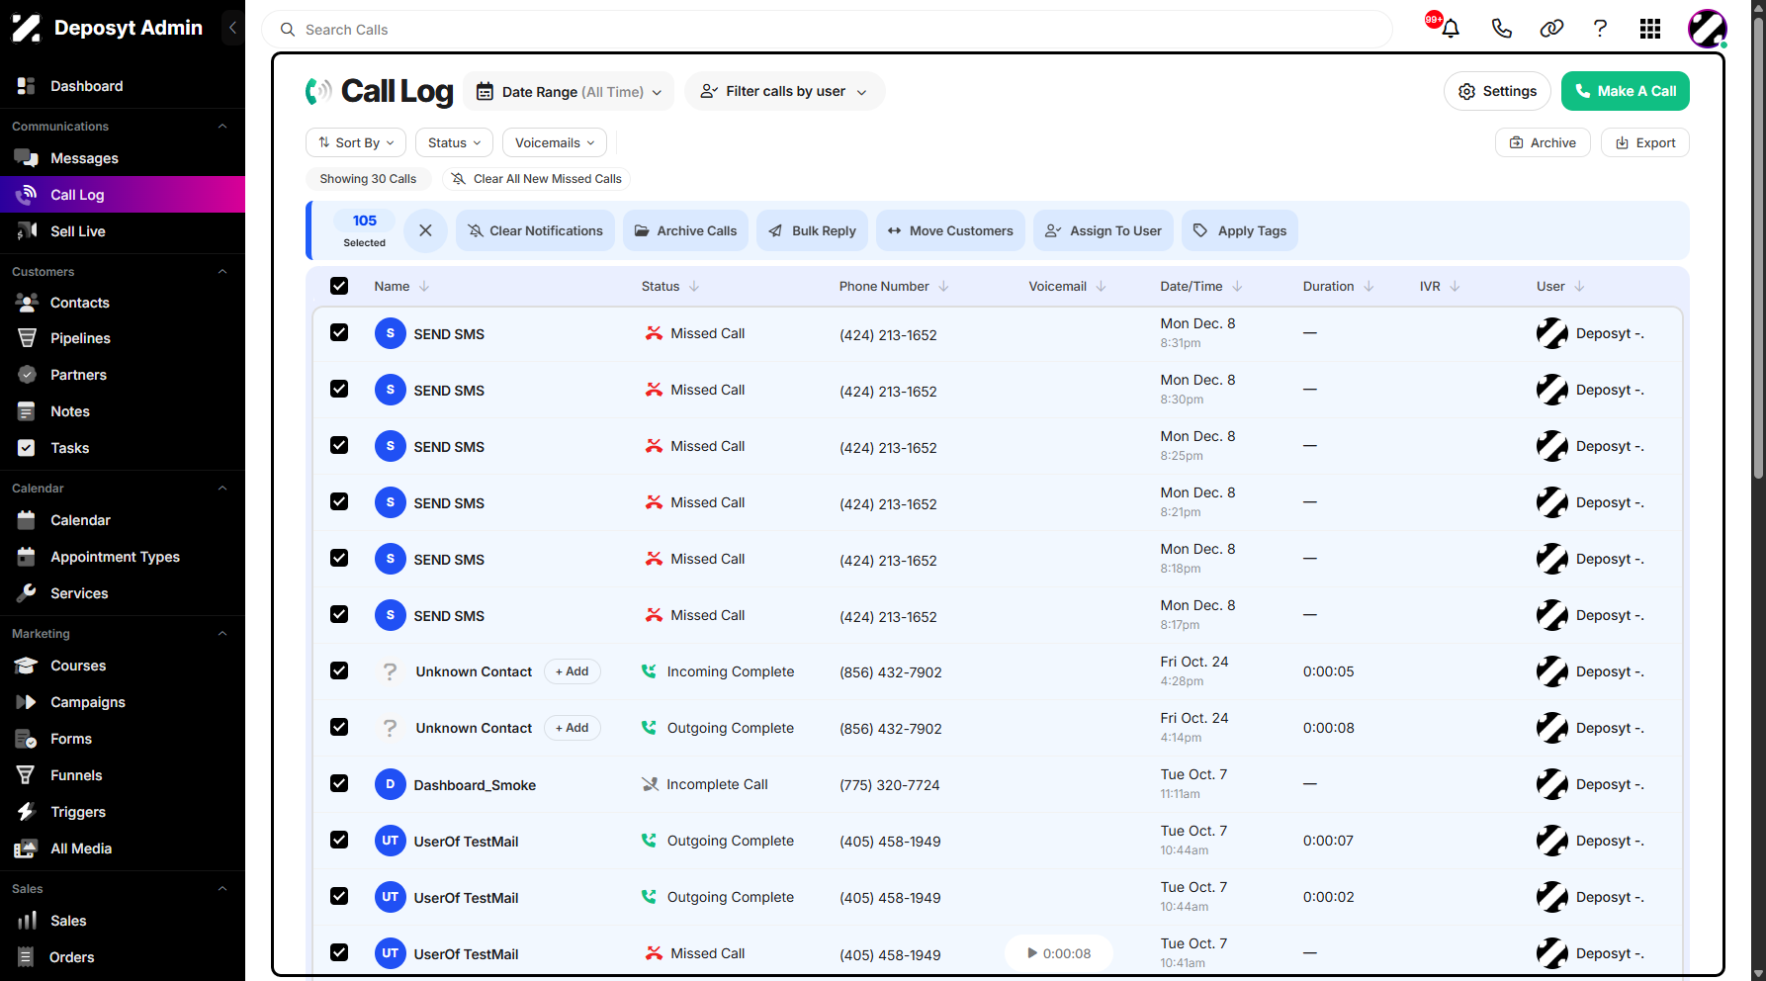Uncheck the Incoming Complete row checkbox
1766x981 pixels.
(x=339, y=670)
